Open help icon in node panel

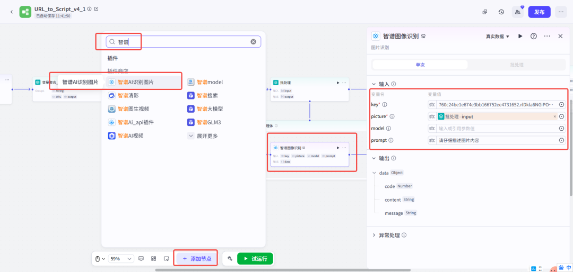(534, 36)
